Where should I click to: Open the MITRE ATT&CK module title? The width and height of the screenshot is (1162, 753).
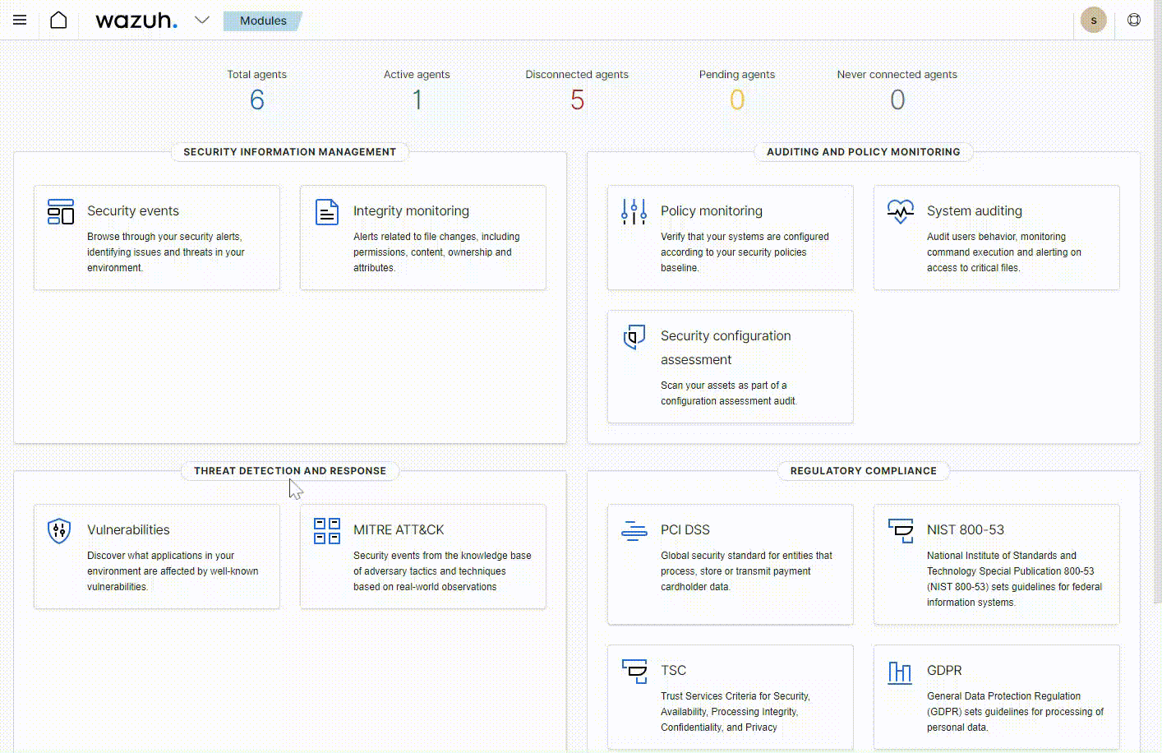(x=399, y=530)
